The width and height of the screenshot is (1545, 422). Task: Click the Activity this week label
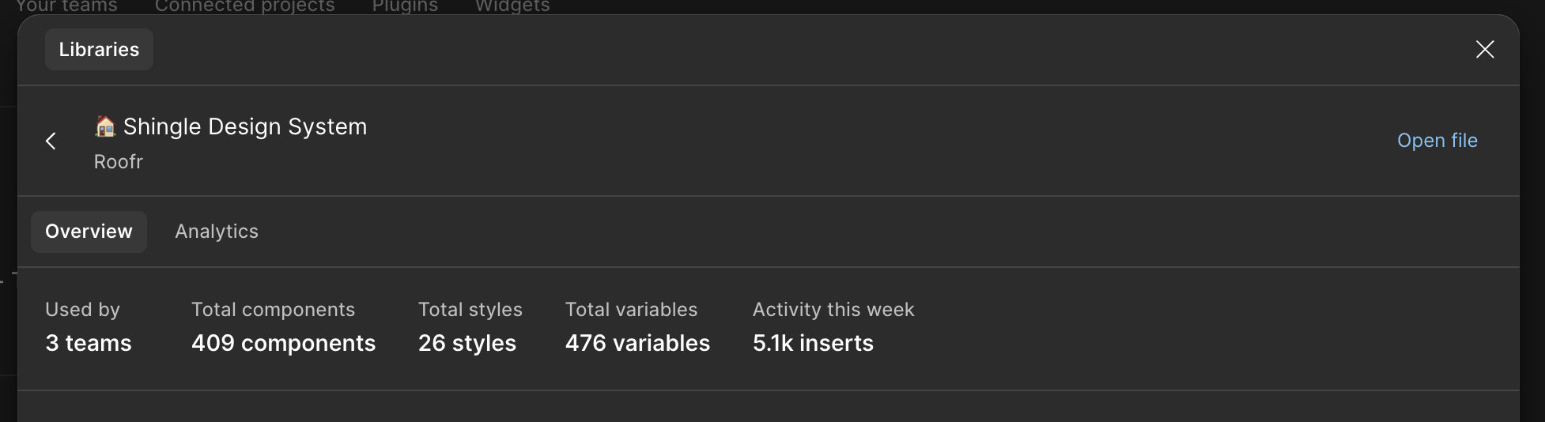(833, 310)
